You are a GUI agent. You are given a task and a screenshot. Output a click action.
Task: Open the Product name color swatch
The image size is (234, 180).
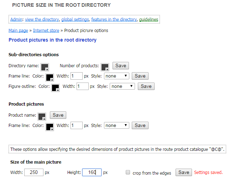pos(42,117)
